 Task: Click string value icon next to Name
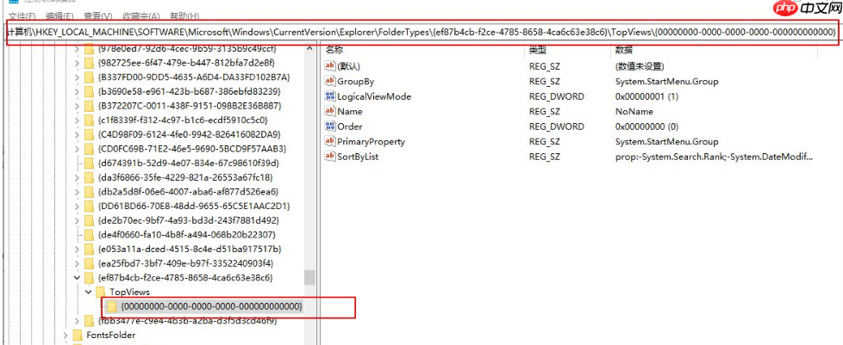330,112
